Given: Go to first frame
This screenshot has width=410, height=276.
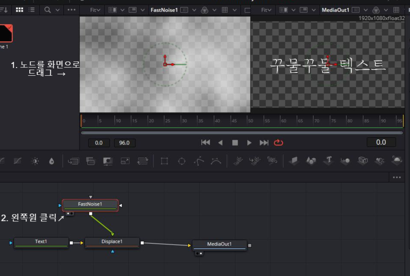Looking at the screenshot, I should pos(205,143).
